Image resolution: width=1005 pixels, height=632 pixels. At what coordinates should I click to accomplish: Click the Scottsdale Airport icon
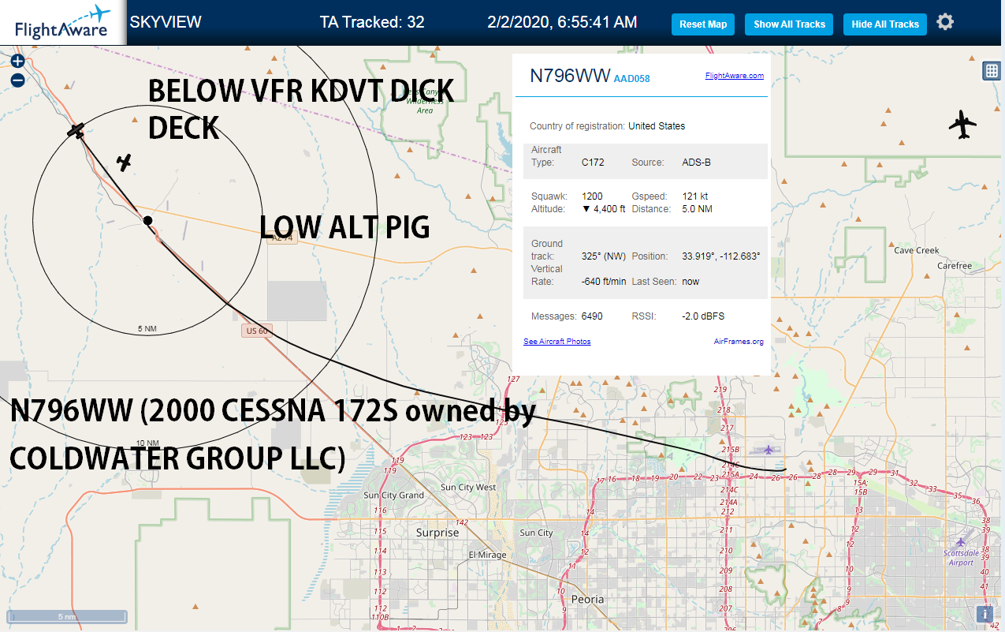(x=960, y=542)
